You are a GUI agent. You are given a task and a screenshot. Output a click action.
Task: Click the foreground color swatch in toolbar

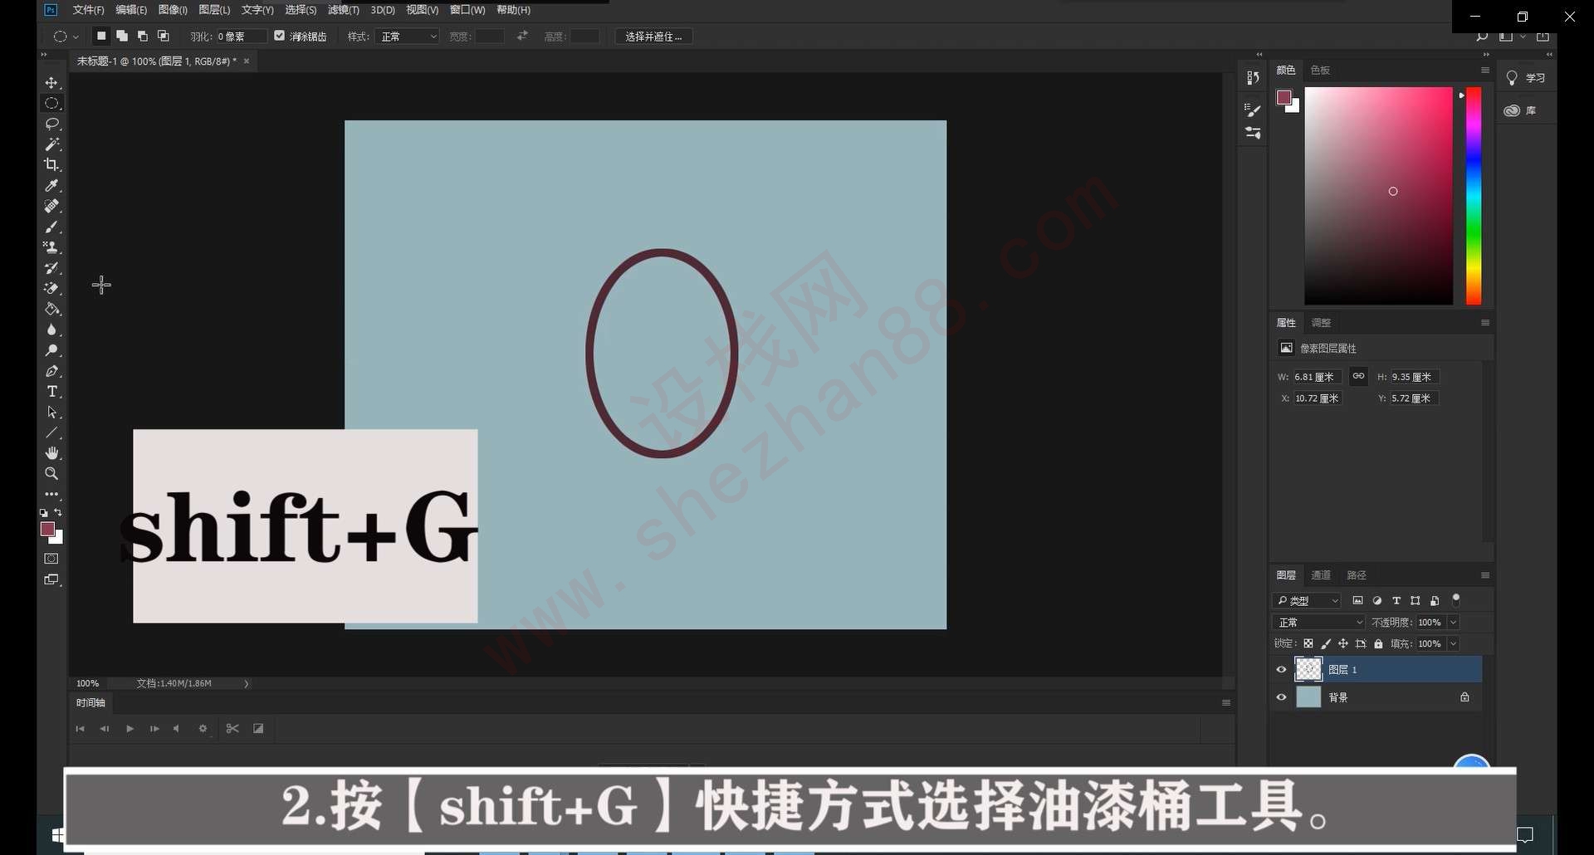point(47,529)
